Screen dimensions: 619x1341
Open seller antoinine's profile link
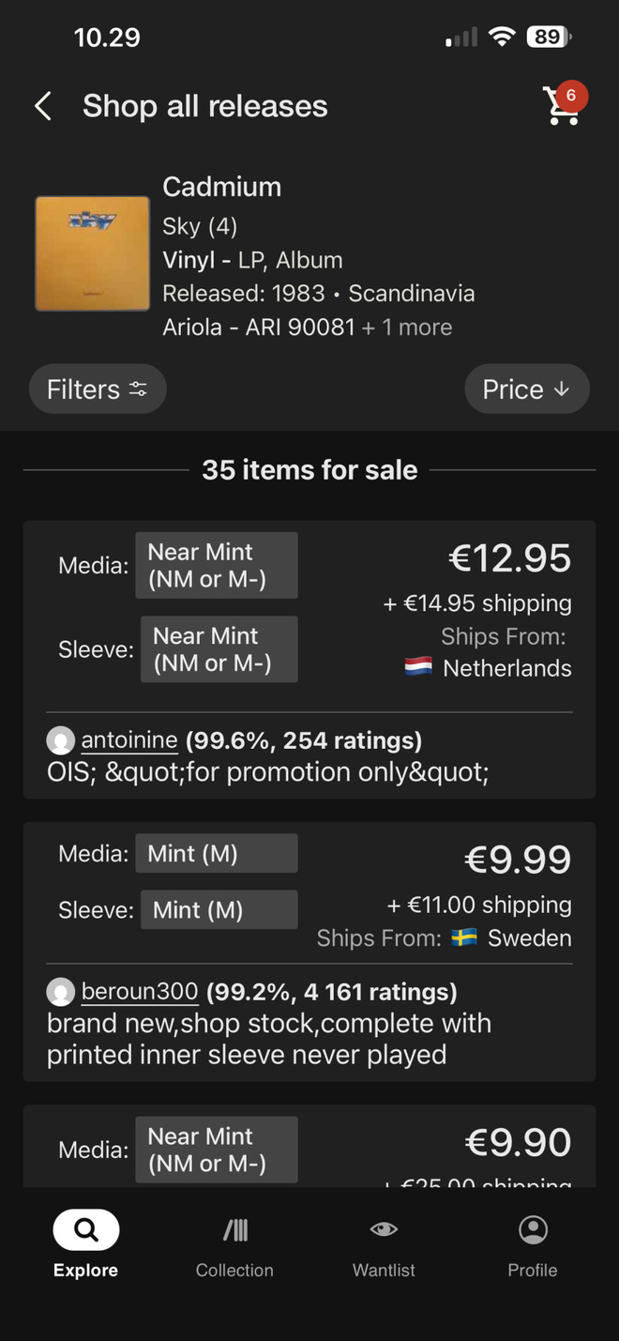[129, 740]
